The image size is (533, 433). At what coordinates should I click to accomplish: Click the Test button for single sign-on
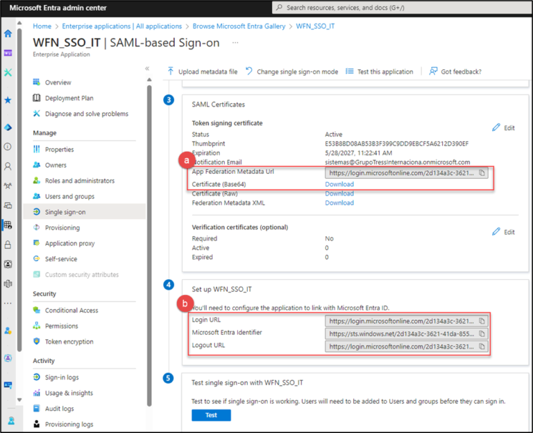[x=211, y=415]
